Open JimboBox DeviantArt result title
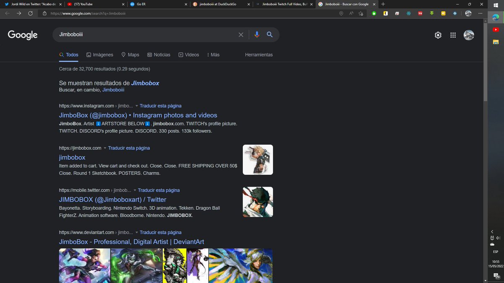Screen dimensions: 504x283 pos(131,242)
